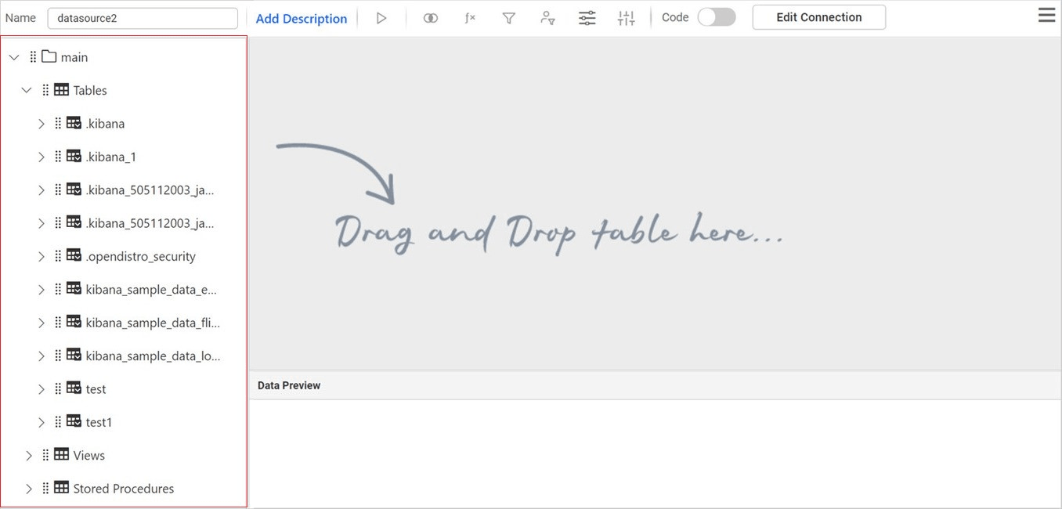Collapse the Tables node chevron
This screenshot has height=509, width=1062.
pos(27,90)
